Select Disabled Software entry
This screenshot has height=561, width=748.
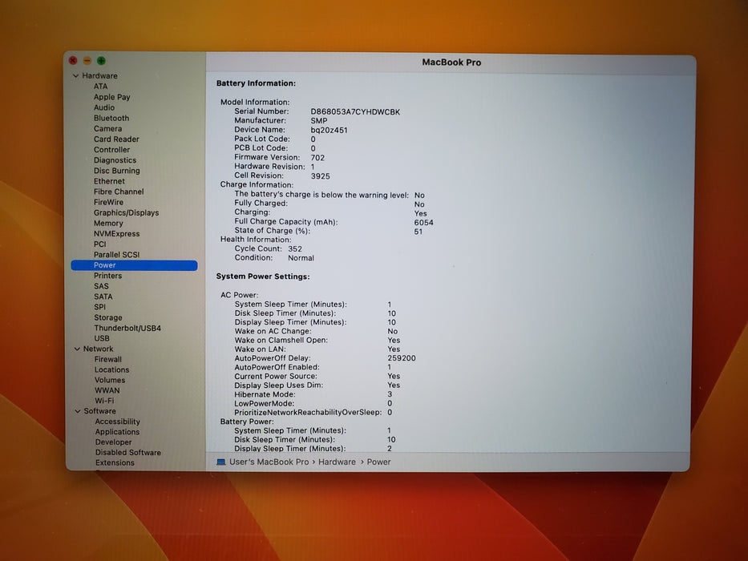tap(127, 453)
